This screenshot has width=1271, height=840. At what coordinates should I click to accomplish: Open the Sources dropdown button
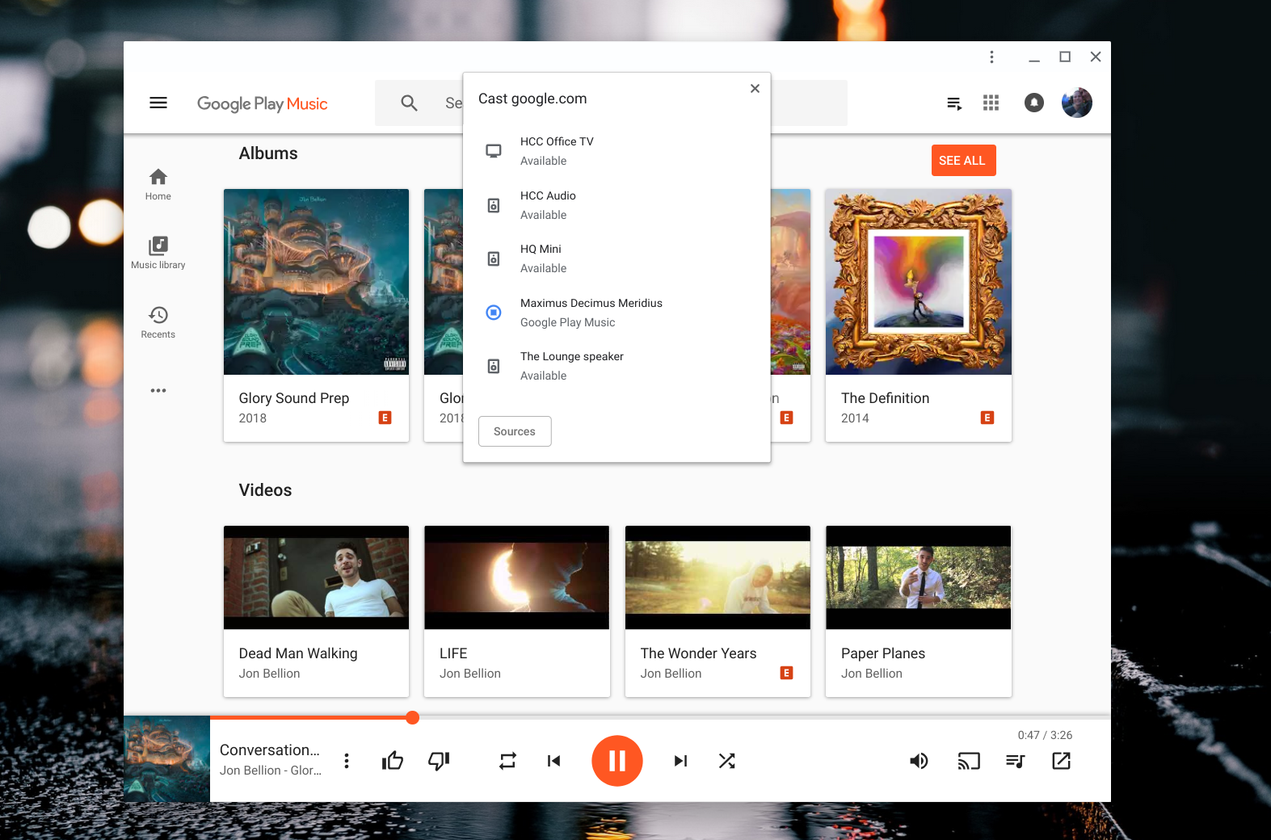[515, 431]
